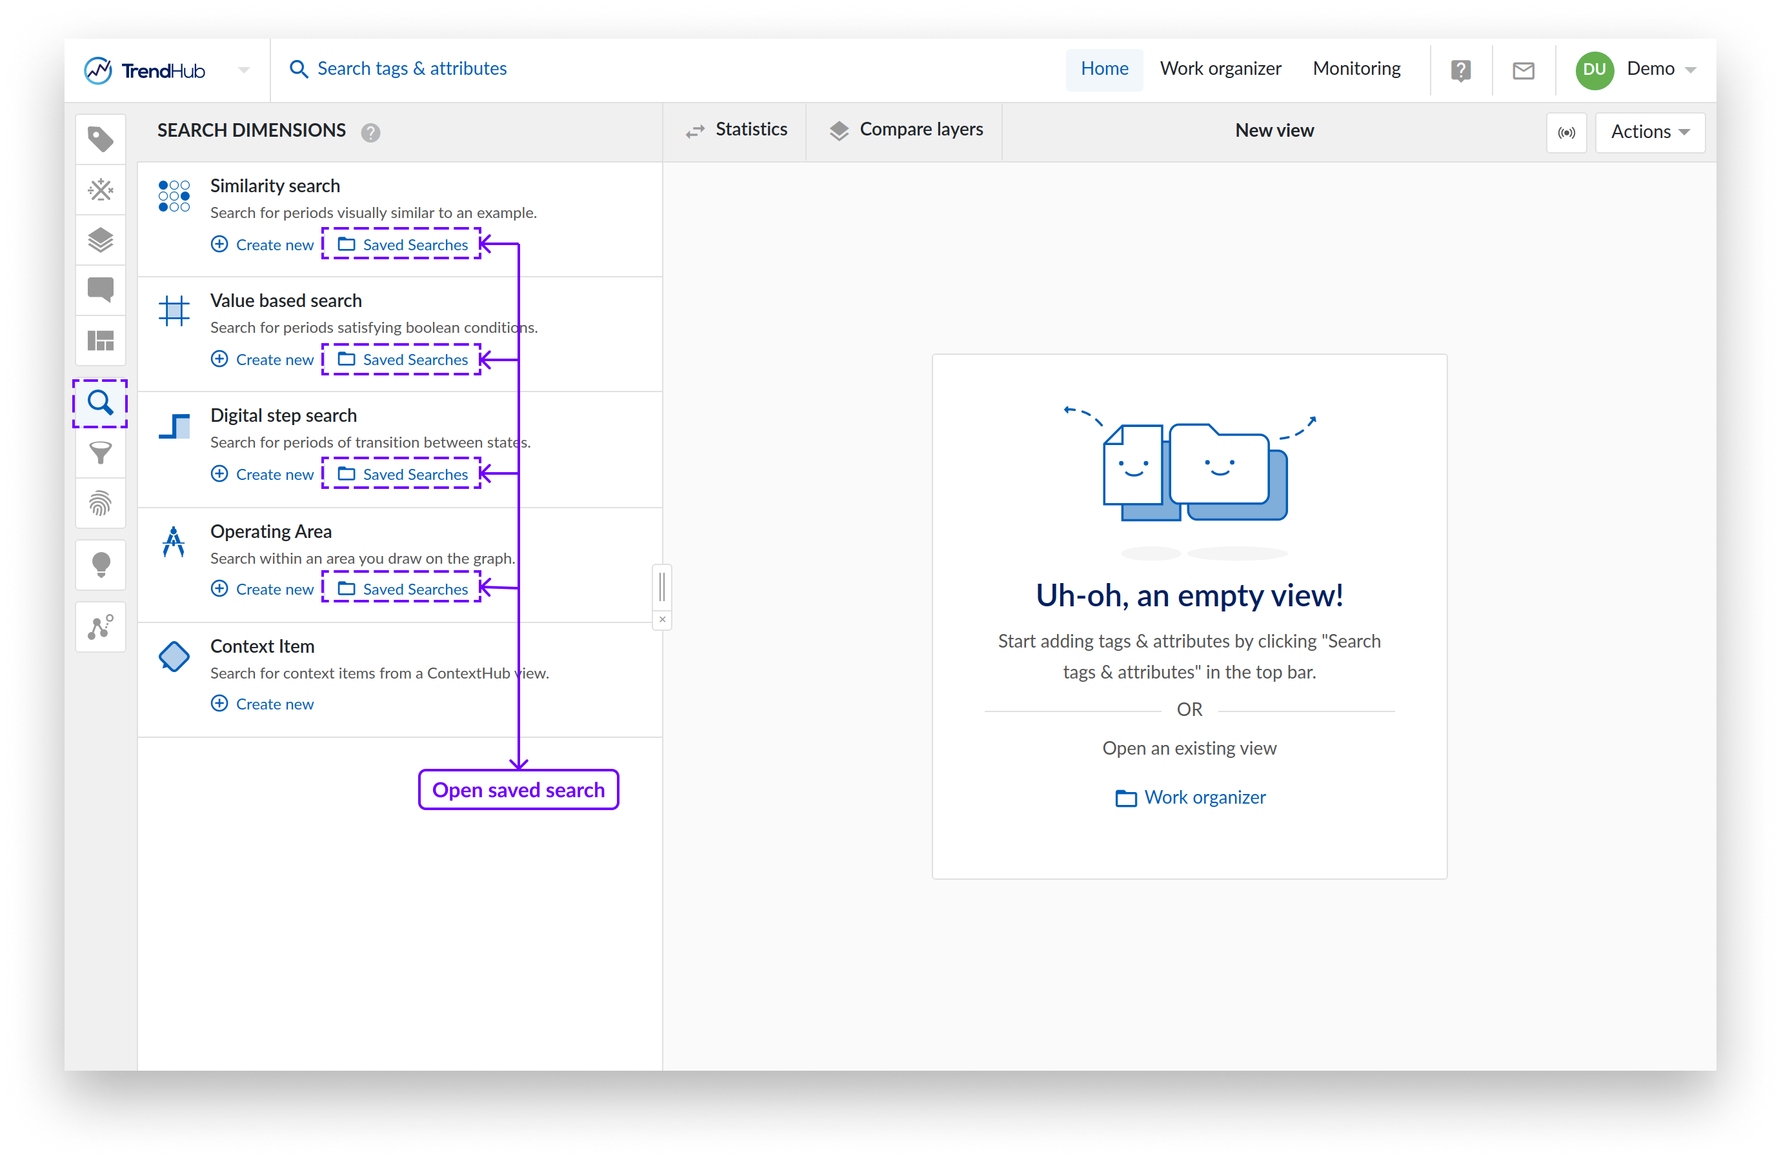Toggle the live mode broadcast button
The height and width of the screenshot is (1161, 1781).
coord(1566,132)
